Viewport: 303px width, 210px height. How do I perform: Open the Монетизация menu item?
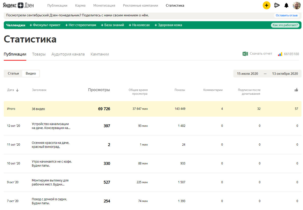(x=104, y=5)
